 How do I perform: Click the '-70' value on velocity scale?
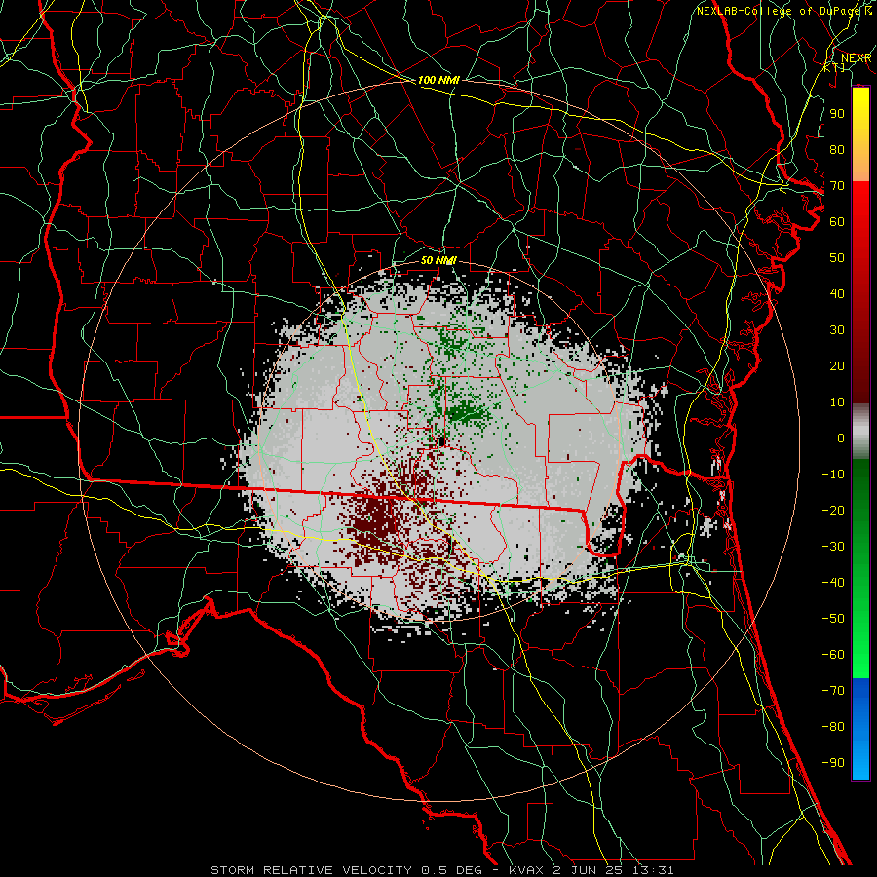833,690
